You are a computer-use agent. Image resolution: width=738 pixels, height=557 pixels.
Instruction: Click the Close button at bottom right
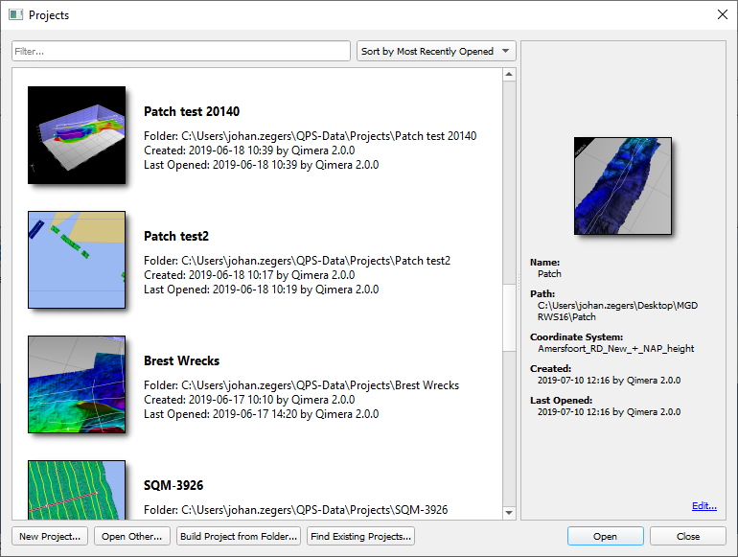tap(687, 536)
